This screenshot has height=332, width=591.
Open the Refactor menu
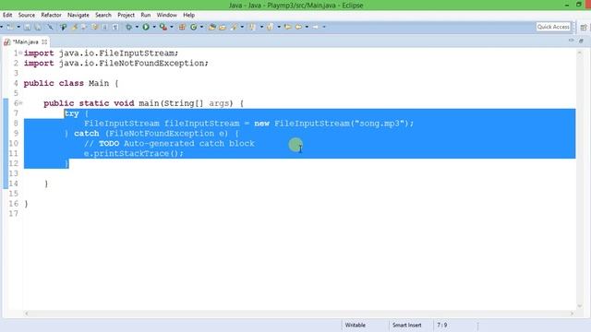point(52,15)
